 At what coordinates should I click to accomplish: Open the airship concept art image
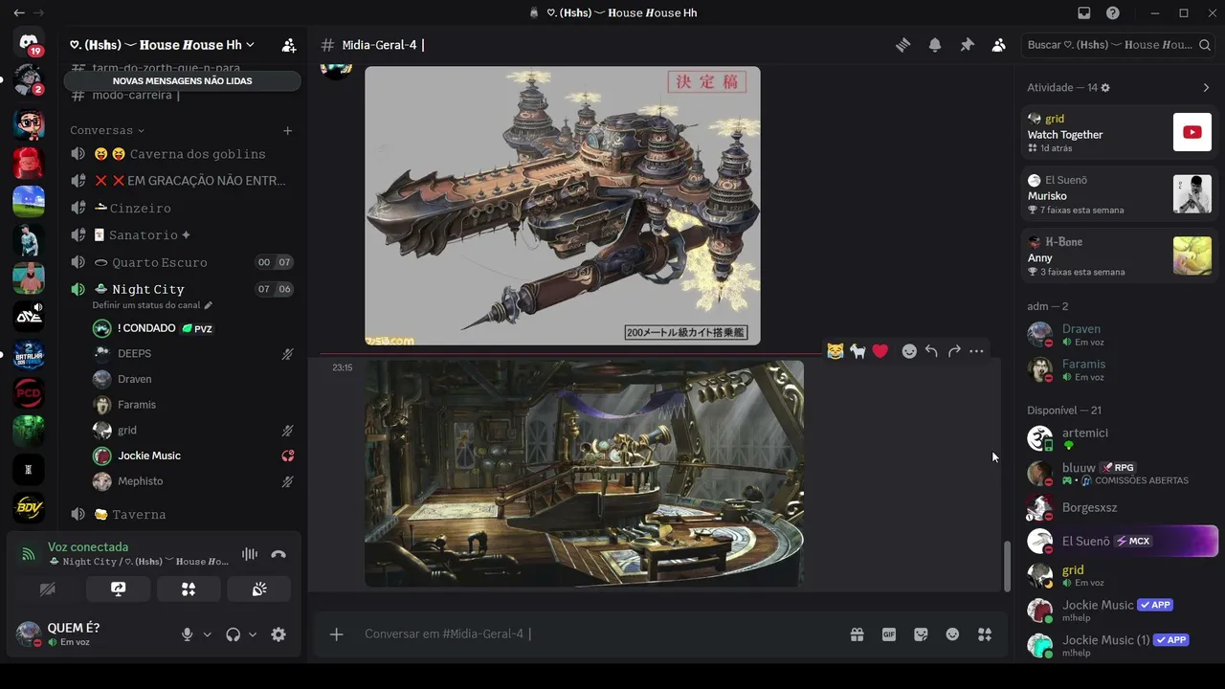click(563, 206)
